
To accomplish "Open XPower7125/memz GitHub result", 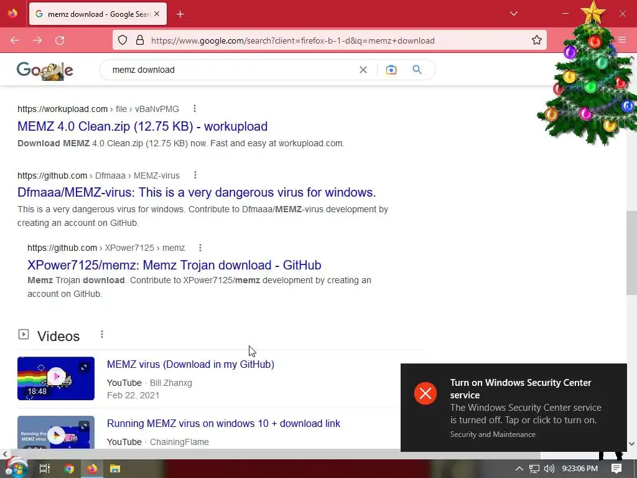I will [174, 265].
